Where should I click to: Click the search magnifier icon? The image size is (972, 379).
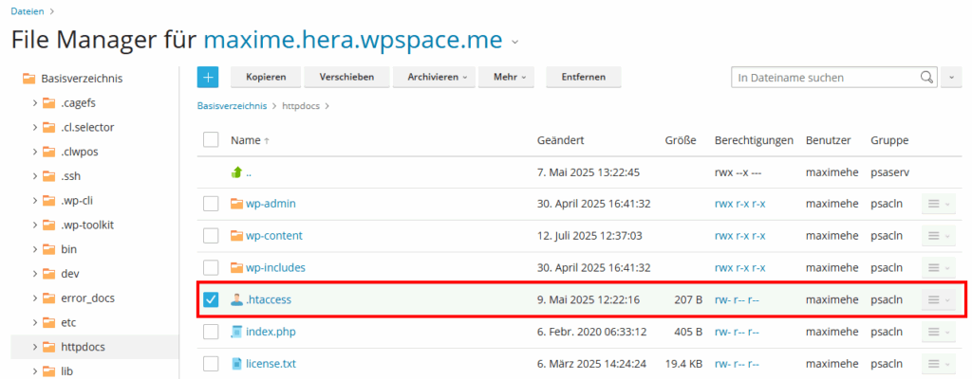click(x=926, y=78)
